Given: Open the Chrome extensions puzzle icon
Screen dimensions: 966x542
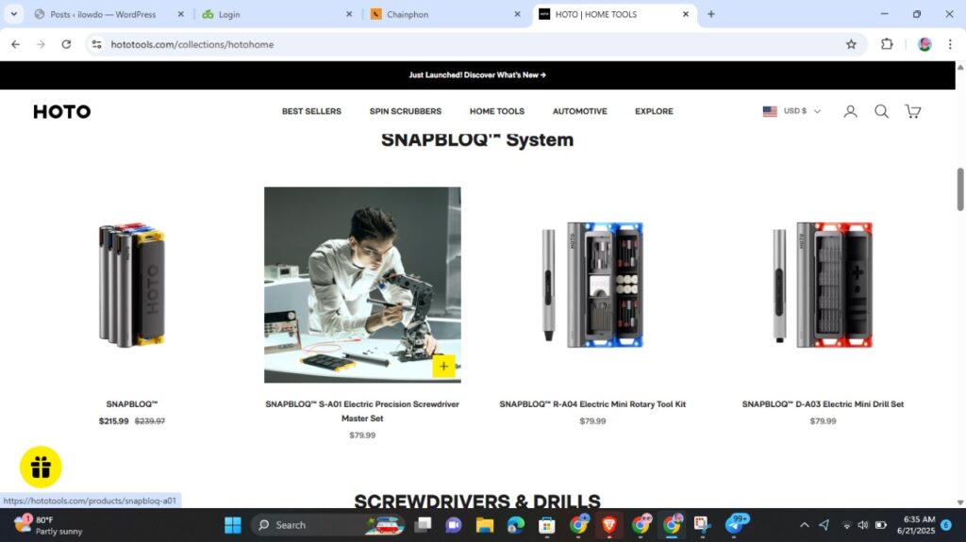Looking at the screenshot, I should [x=887, y=44].
